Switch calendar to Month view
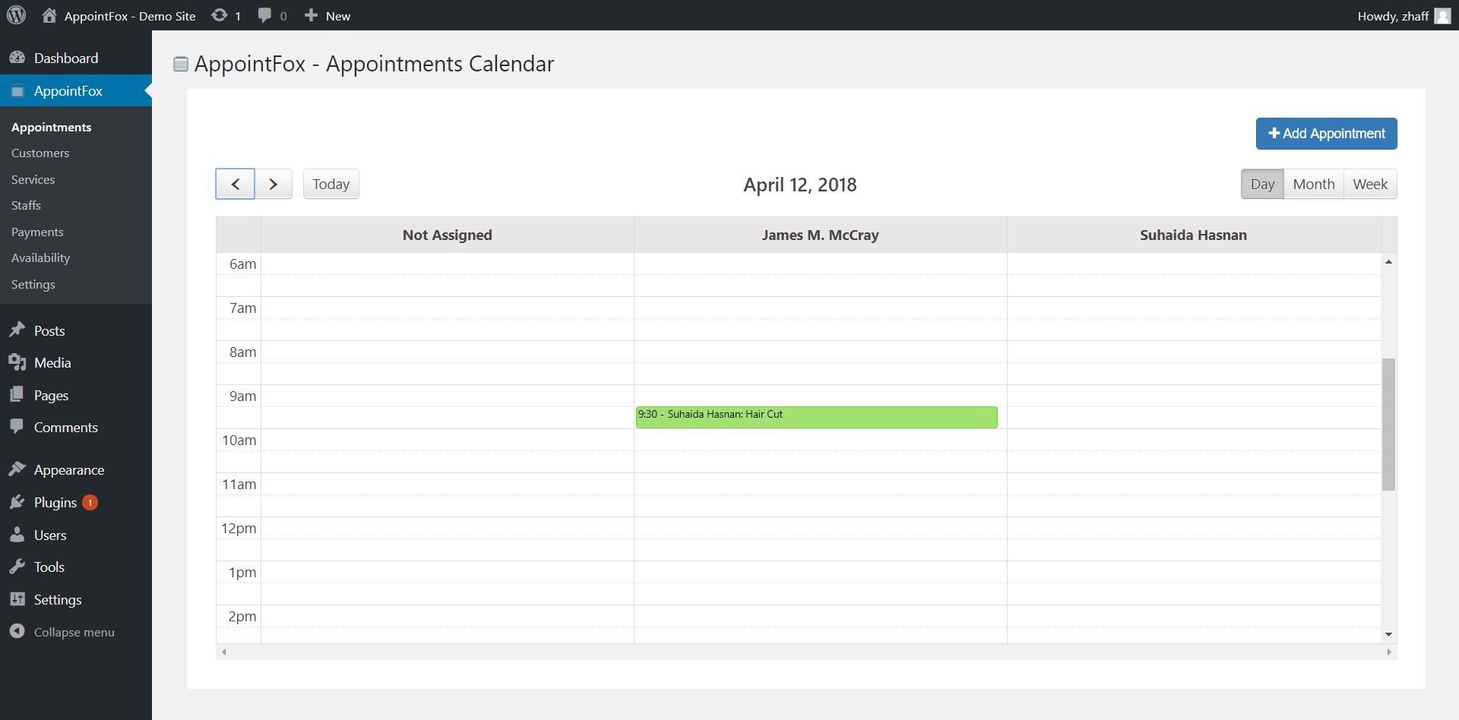This screenshot has height=720, width=1459. (x=1313, y=184)
